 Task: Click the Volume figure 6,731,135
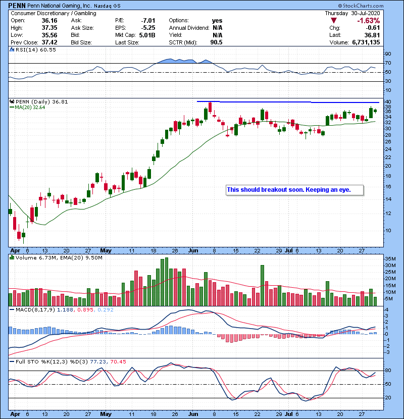point(366,42)
